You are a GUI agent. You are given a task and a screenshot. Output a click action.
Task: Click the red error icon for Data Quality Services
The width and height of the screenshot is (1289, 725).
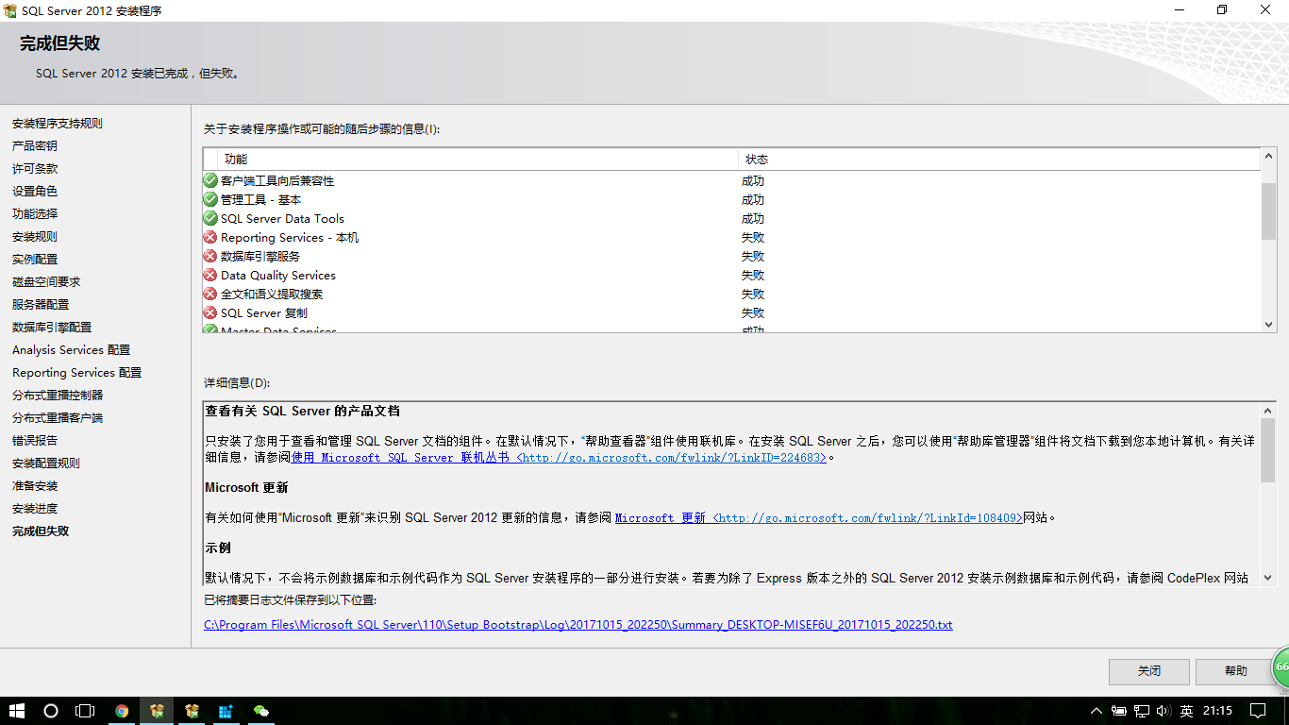[x=210, y=275]
